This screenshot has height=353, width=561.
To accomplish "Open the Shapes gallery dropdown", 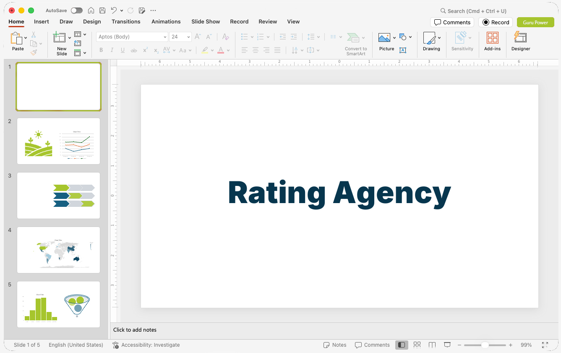I will point(410,37).
